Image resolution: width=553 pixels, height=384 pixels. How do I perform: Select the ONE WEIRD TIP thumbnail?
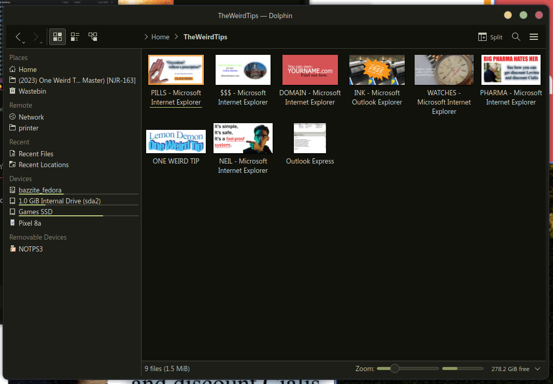176,141
